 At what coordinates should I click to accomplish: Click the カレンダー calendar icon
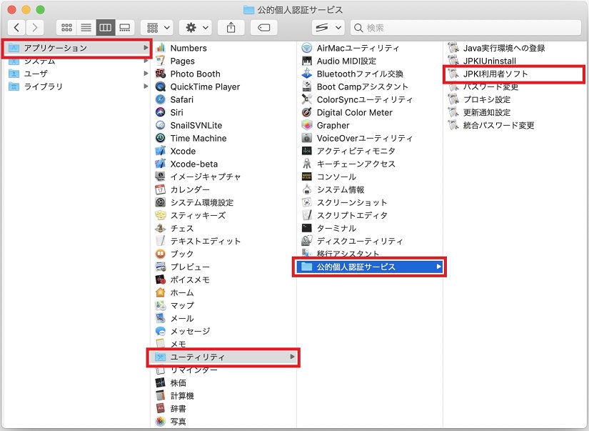(161, 189)
